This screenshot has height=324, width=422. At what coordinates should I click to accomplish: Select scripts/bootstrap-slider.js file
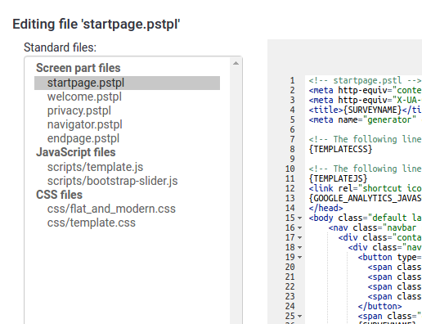point(112,181)
